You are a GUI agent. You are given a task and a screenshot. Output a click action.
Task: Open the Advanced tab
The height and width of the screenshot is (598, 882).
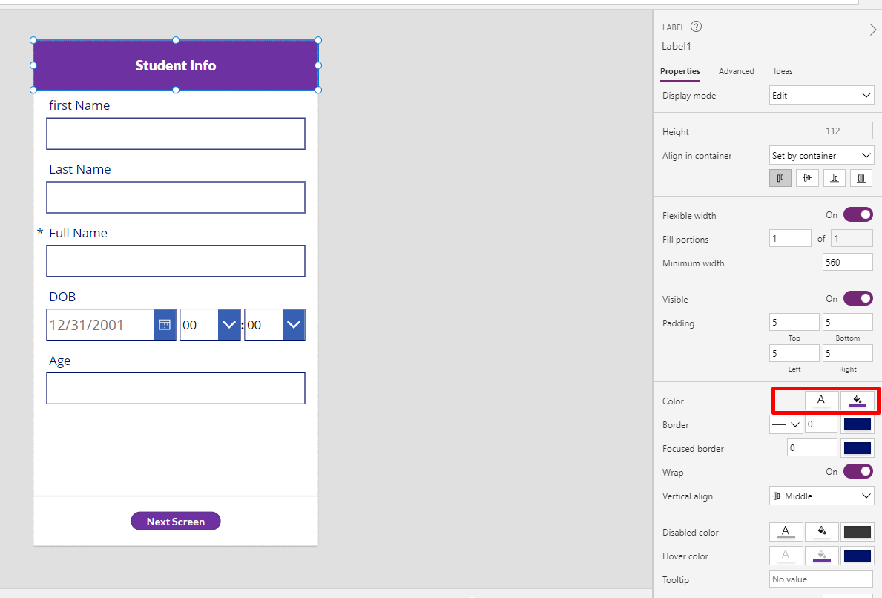(736, 71)
